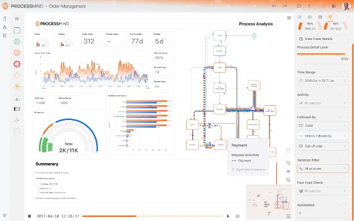Open the 'All variations' dropdown
This screenshot has height=221, width=354.
pyautogui.click(x=320, y=169)
